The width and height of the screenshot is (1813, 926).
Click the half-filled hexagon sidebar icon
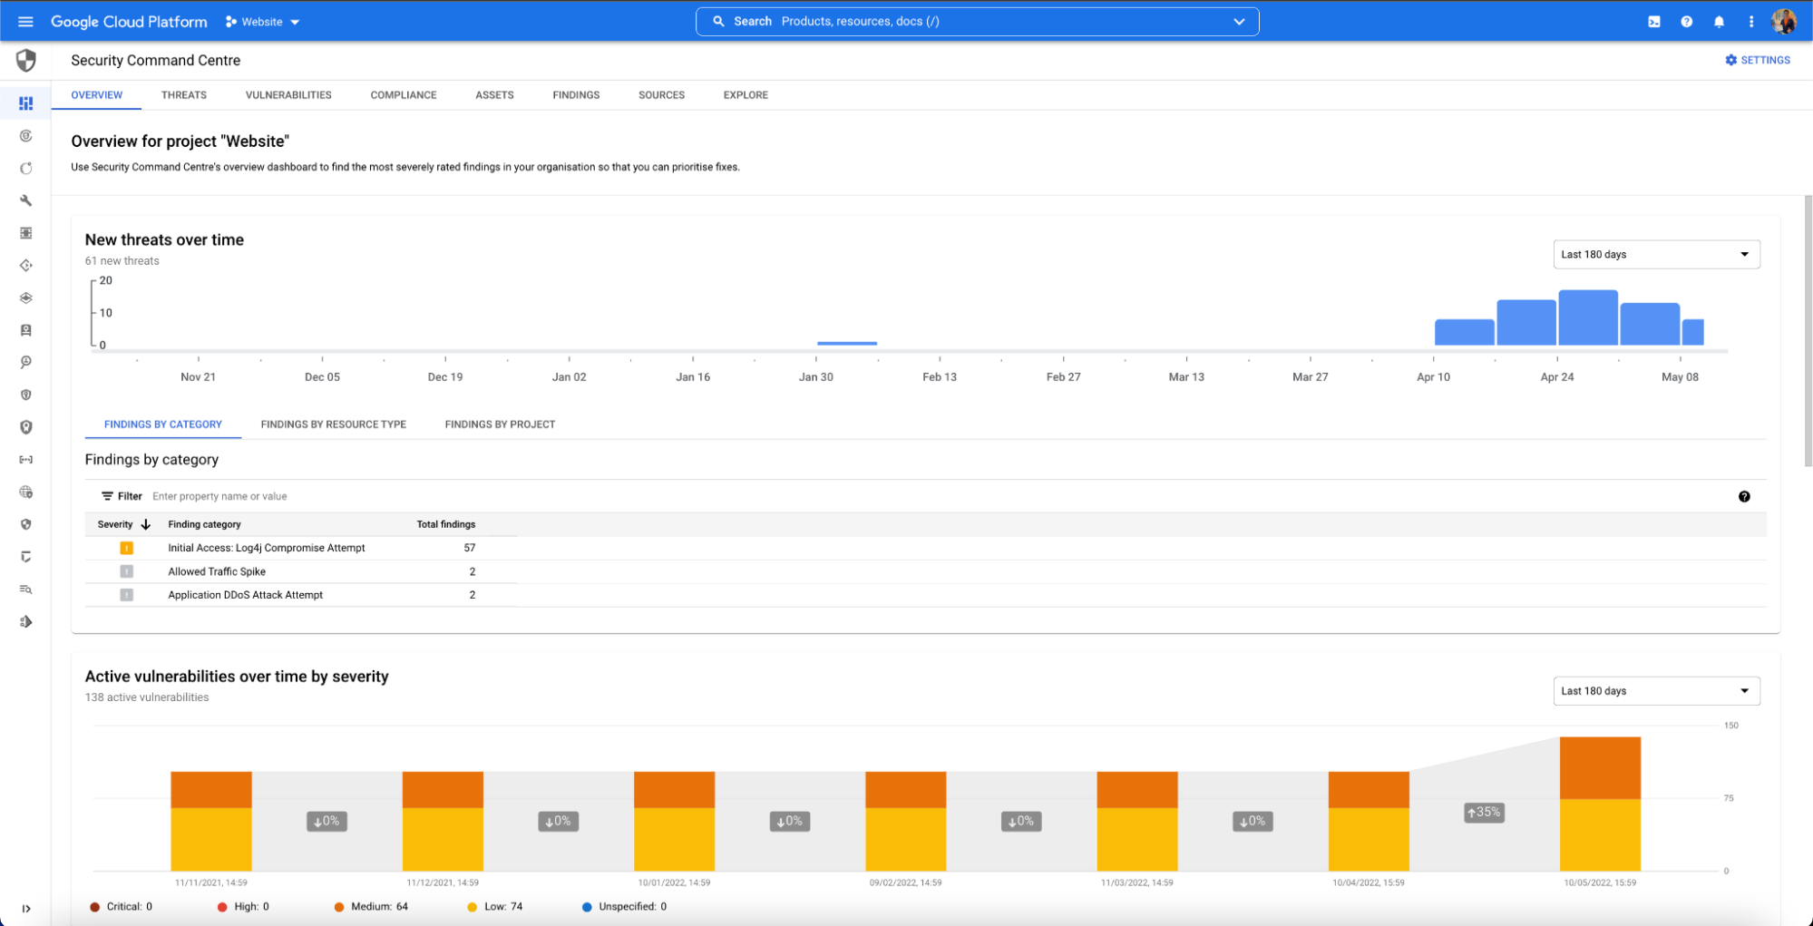[26, 622]
